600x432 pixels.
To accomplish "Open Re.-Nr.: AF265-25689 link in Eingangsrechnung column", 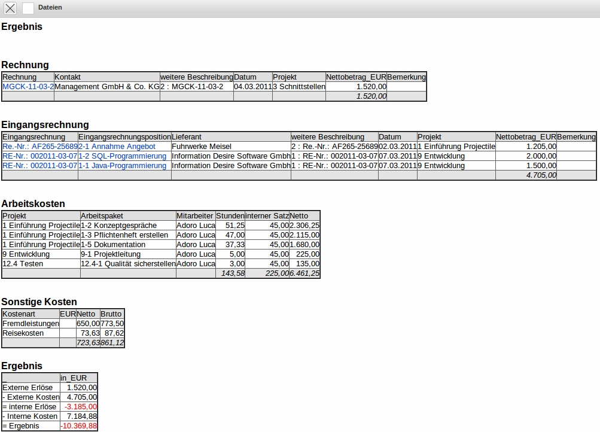I will click(39, 147).
